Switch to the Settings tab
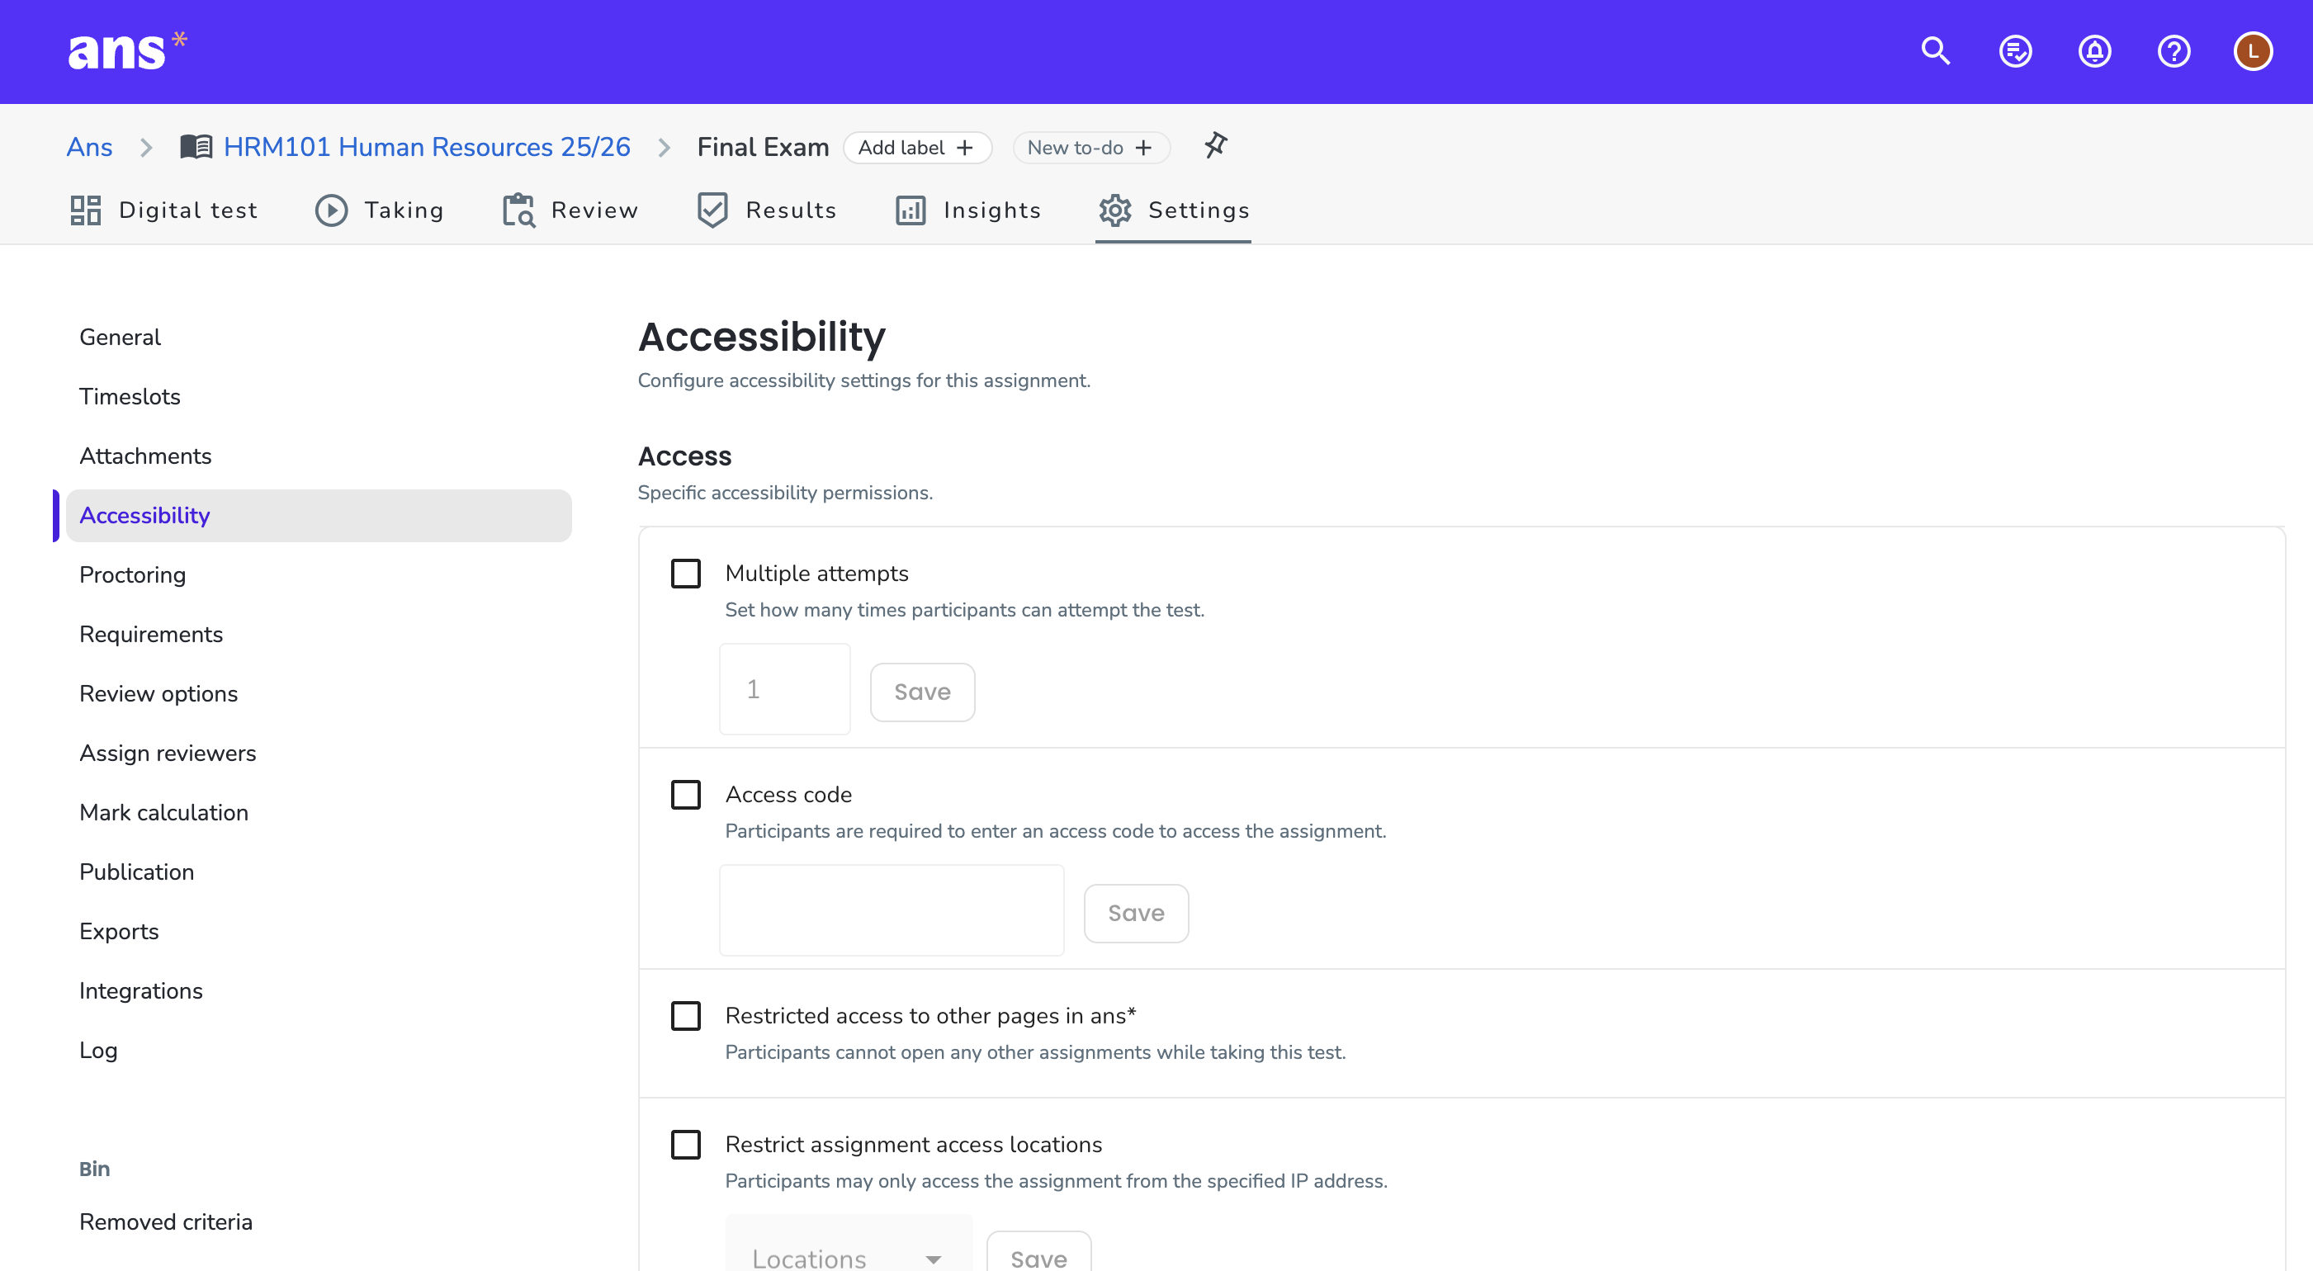2313x1271 pixels. click(x=1174, y=210)
